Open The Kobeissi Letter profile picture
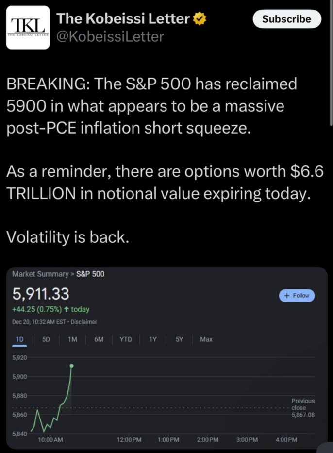The width and height of the screenshot is (333, 453). click(28, 28)
